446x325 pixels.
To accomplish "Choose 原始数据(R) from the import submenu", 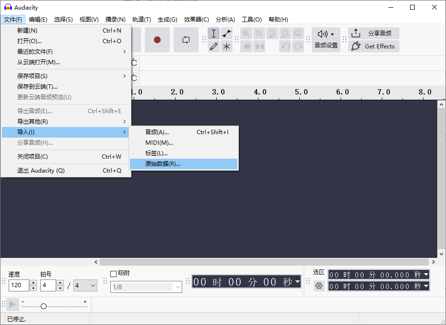I will point(162,164).
